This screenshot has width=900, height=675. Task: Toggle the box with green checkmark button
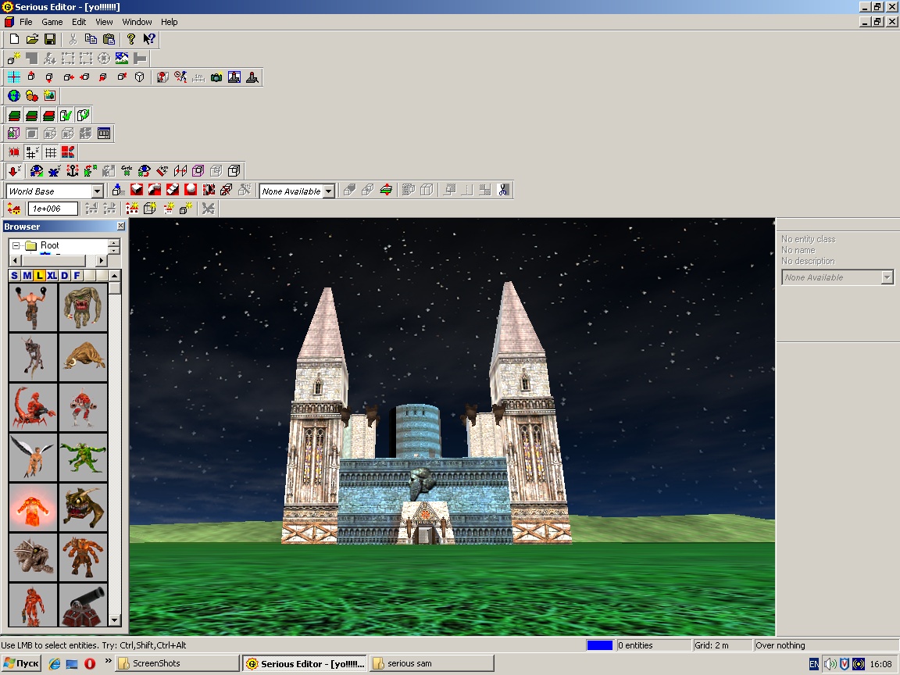click(66, 115)
